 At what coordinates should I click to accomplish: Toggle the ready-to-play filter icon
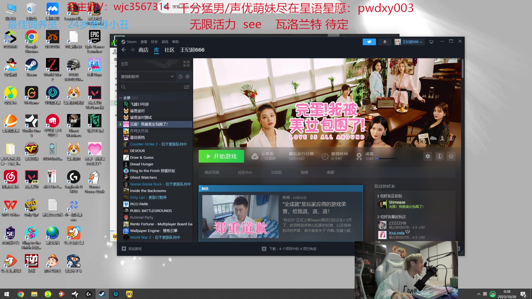click(x=188, y=76)
